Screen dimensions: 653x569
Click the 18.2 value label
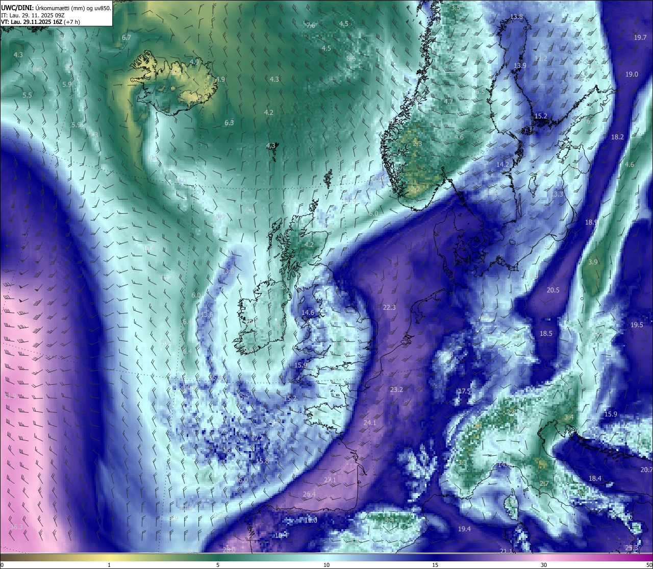(617, 137)
